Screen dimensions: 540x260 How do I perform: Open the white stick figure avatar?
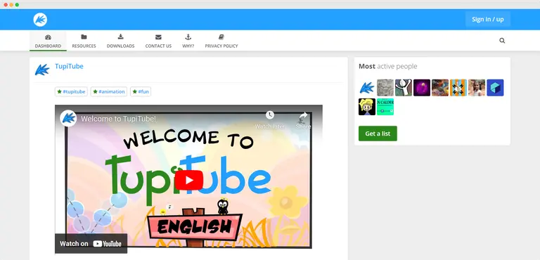click(404, 88)
